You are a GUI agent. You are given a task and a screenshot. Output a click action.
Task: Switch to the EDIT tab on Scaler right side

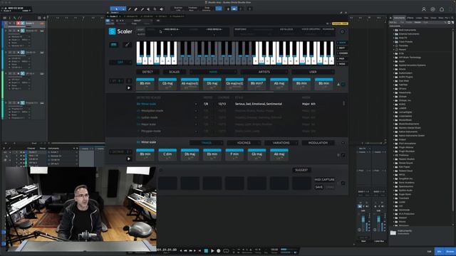pyautogui.click(x=342, y=48)
